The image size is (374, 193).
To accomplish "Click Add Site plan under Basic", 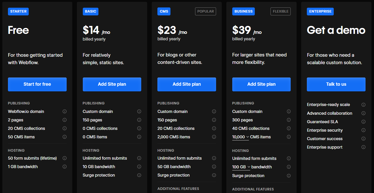I will pyautogui.click(x=112, y=84).
